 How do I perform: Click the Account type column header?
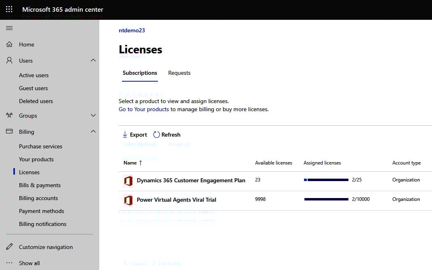407,163
